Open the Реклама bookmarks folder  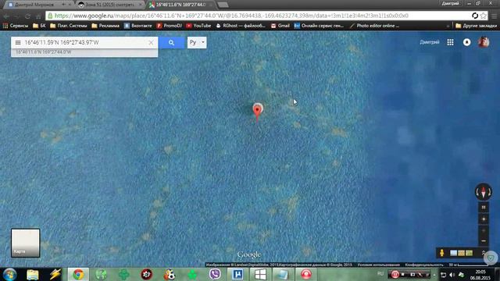coord(105,26)
